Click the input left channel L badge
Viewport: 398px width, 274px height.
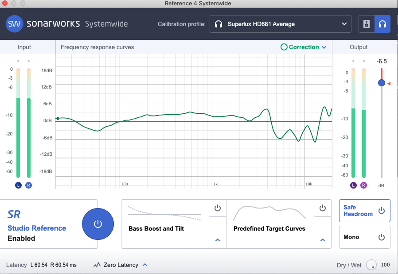point(18,185)
